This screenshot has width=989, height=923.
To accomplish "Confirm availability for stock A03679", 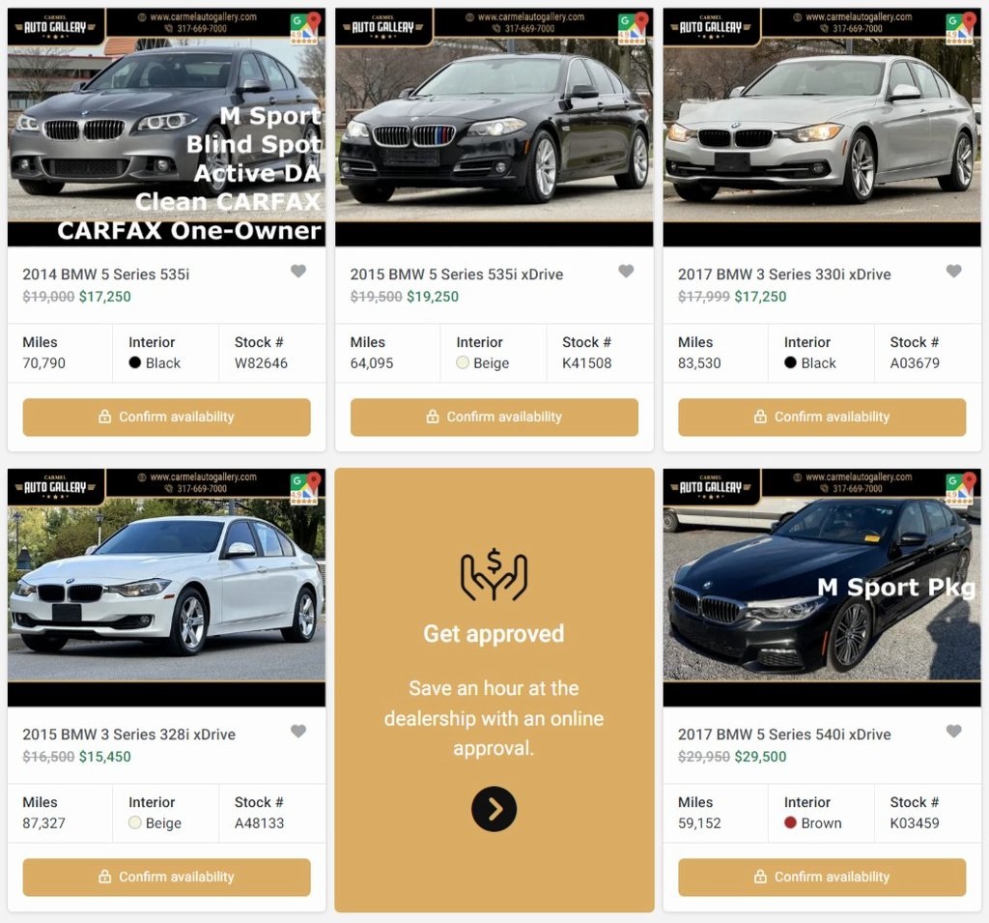I will tap(822, 417).
